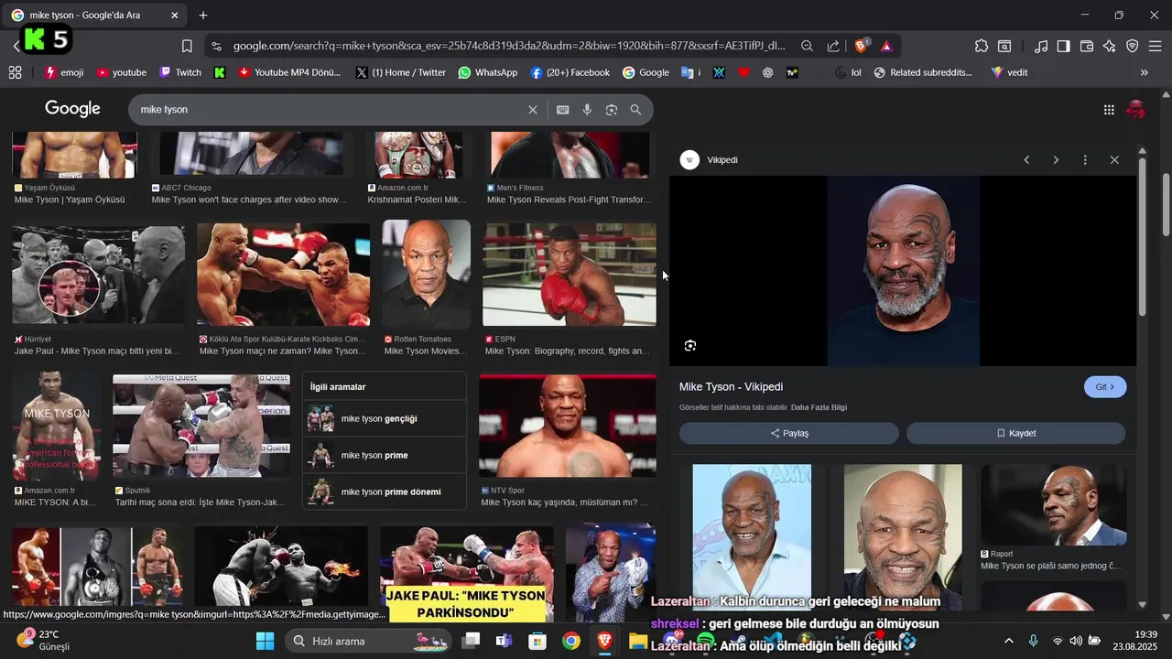1172x659 pixels.
Task: Expand the hidden bookmarks chevron
Action: pyautogui.click(x=1144, y=72)
